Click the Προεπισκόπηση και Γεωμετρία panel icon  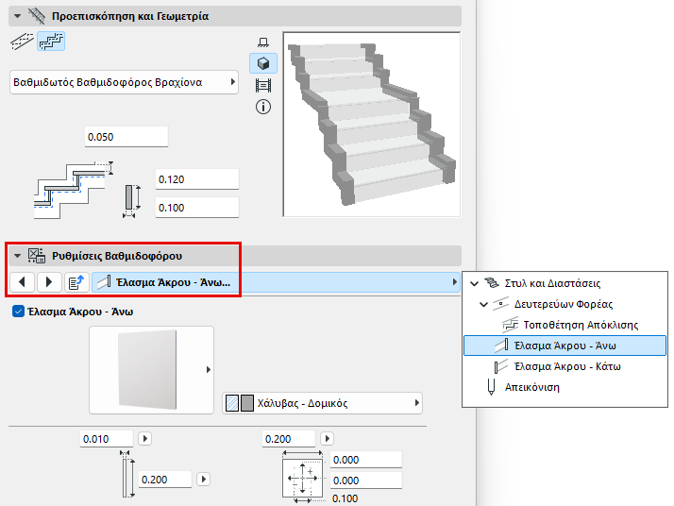coord(37,16)
